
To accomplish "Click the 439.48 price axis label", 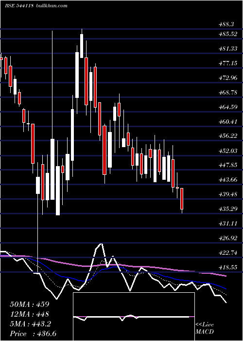I will (228, 194).
